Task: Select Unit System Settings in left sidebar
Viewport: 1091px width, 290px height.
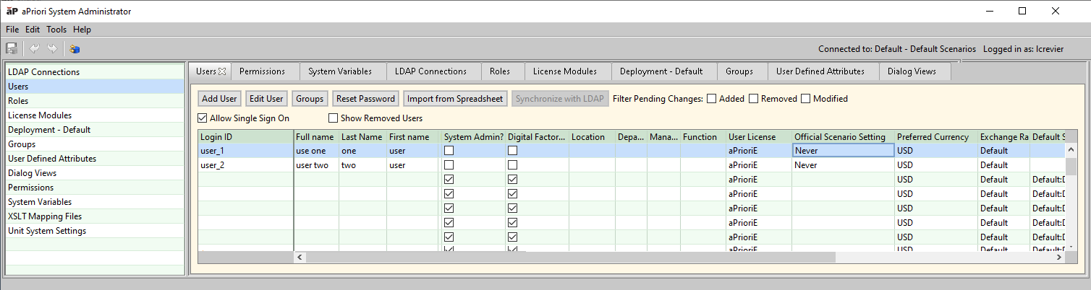Action: (x=95, y=231)
